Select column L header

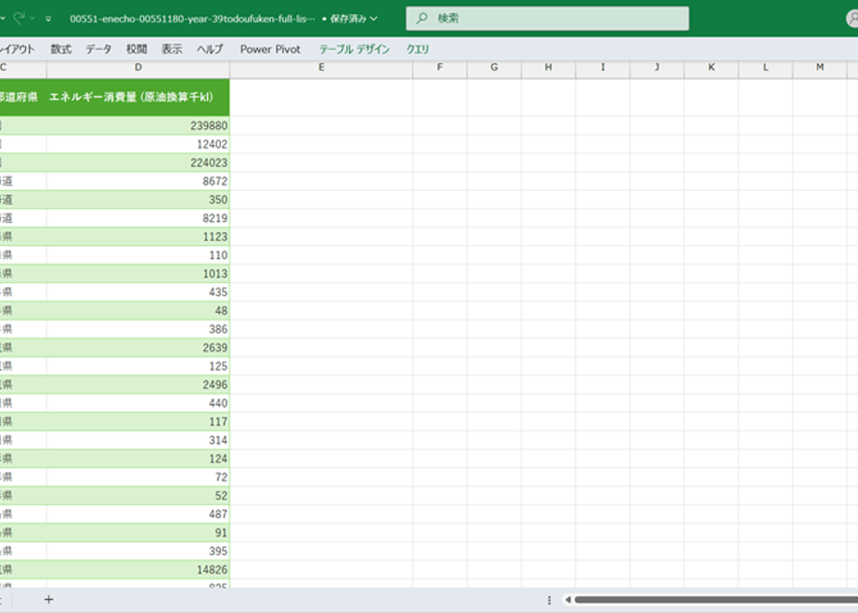coord(765,67)
